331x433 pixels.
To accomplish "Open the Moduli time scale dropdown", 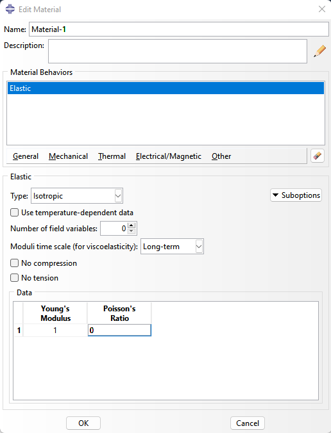I will (x=172, y=247).
